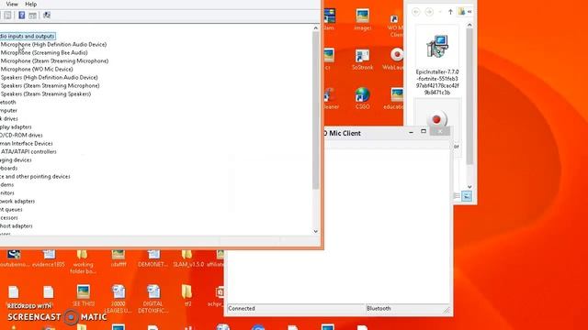
Task: Select the images desktop icon
Action: click(x=363, y=19)
